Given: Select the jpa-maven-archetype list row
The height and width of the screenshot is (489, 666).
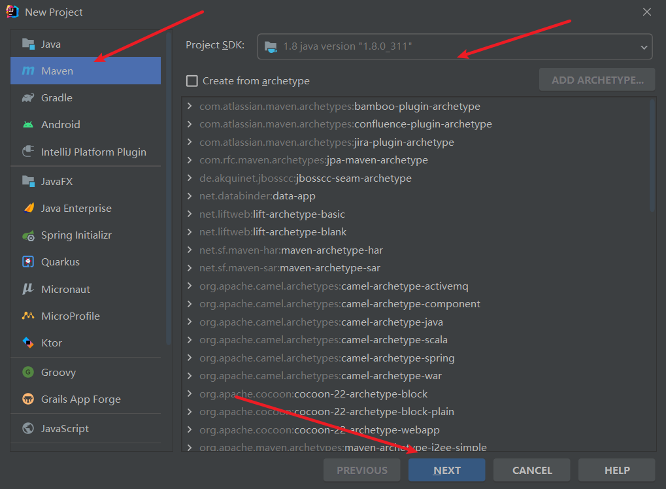Looking at the screenshot, I should [377, 160].
